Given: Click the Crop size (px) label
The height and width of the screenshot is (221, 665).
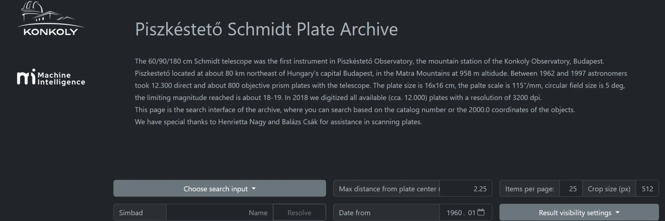Looking at the screenshot, I should [x=609, y=189].
